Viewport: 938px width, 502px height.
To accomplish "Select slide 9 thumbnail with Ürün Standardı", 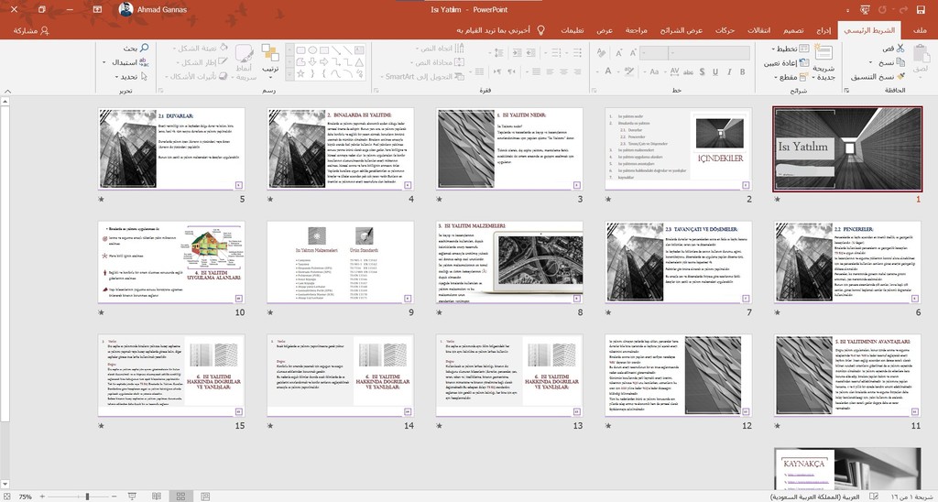I will click(341, 262).
